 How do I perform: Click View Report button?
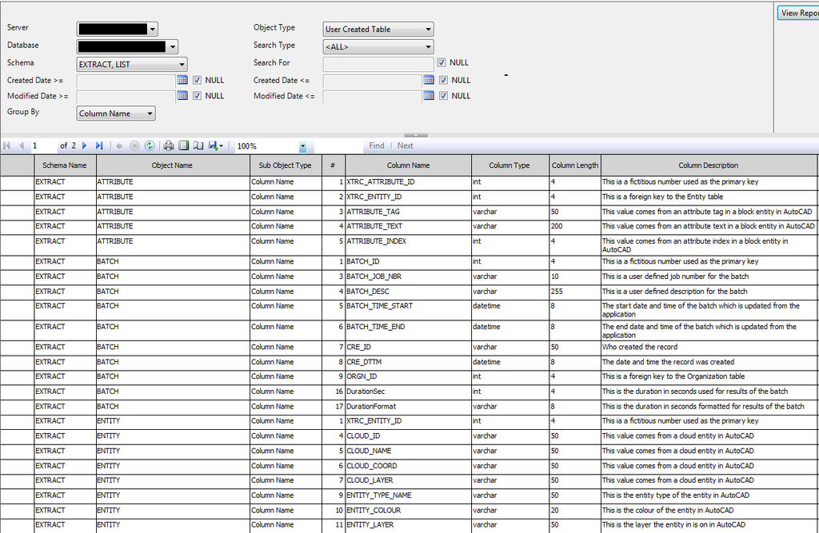tap(797, 13)
